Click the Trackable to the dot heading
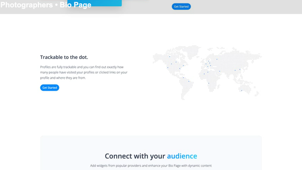The image size is (302, 170). (x=64, y=57)
